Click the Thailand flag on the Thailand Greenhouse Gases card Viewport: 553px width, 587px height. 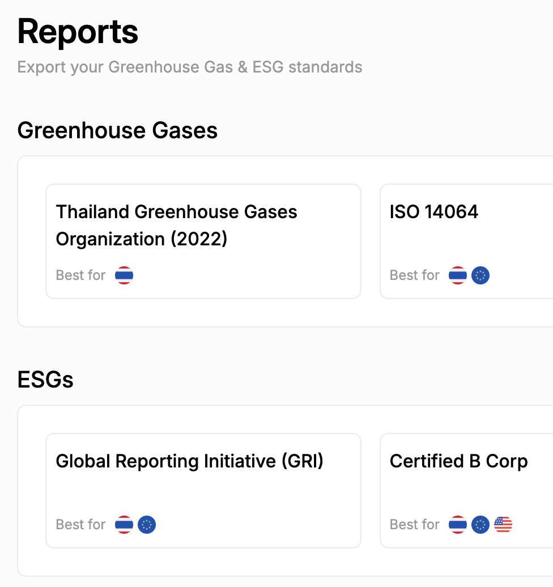click(x=123, y=275)
